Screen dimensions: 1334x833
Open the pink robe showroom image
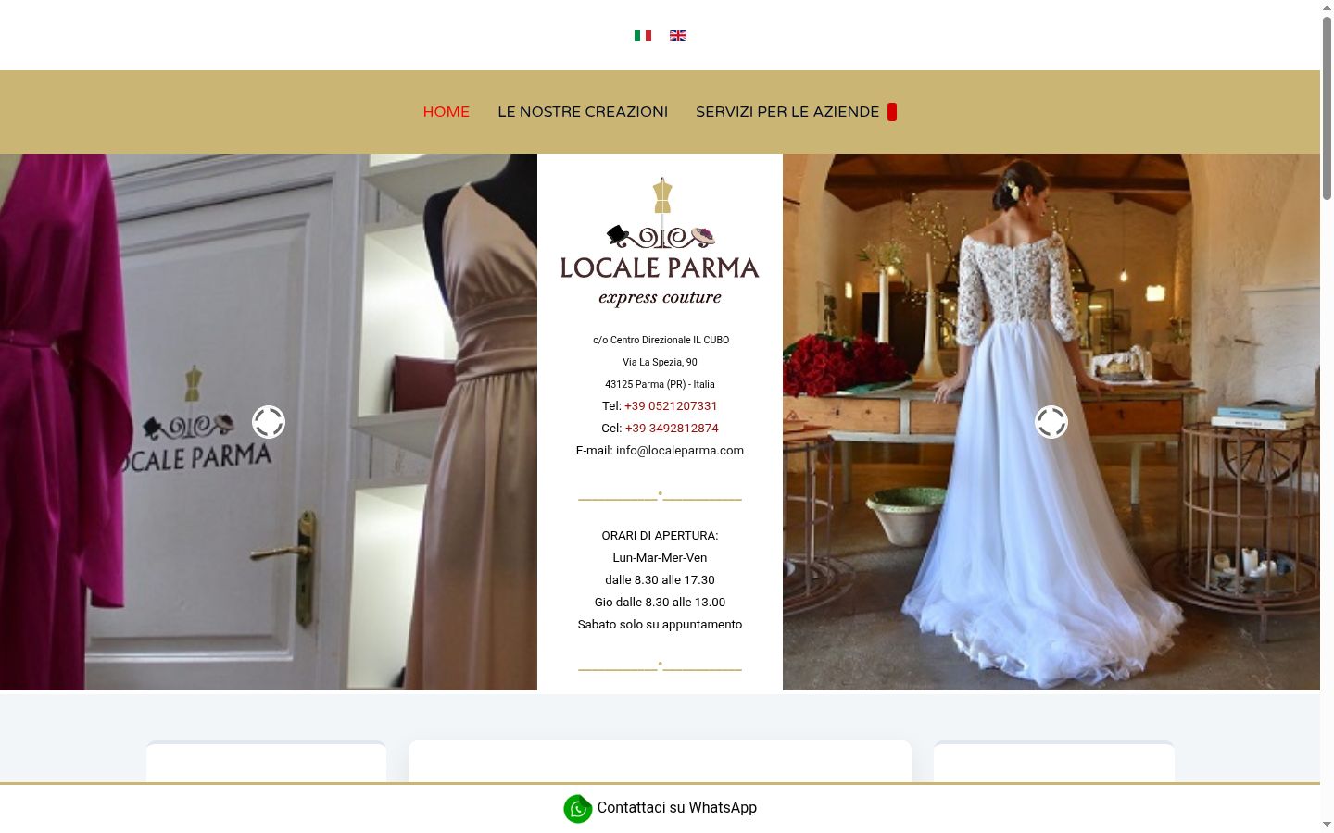coord(269,422)
